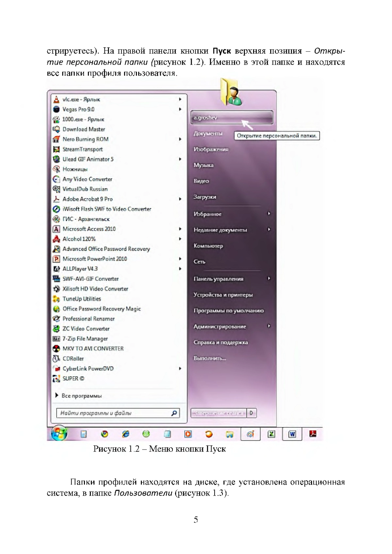Open Устройства и принтеры
Screen dimensions: 392x554
click(223, 295)
